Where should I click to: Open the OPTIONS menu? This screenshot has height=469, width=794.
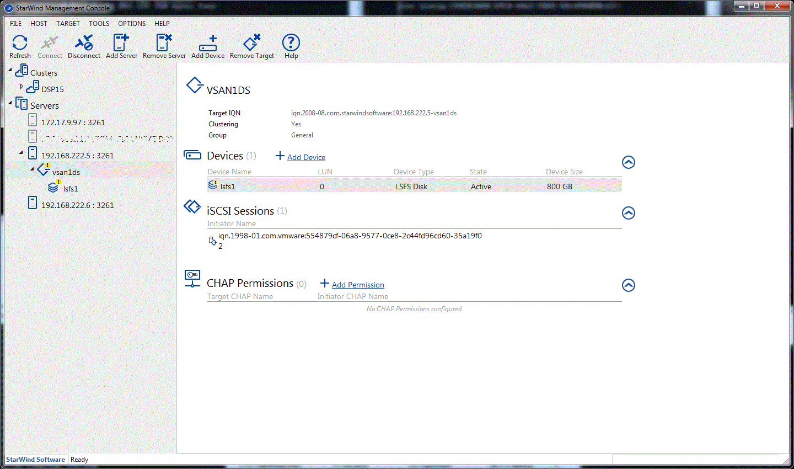[132, 24]
